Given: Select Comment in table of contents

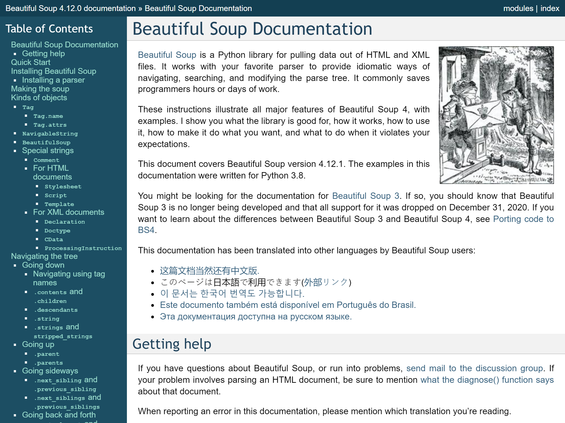Looking at the screenshot, I should pyautogui.click(x=46, y=160).
